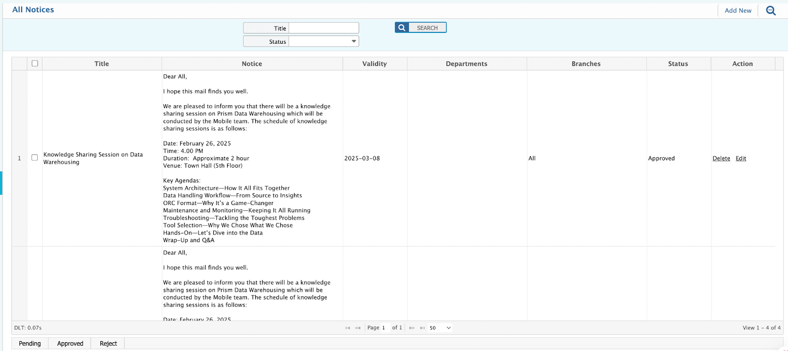Click the Add New link
The width and height of the screenshot is (788, 351).
[x=738, y=10]
